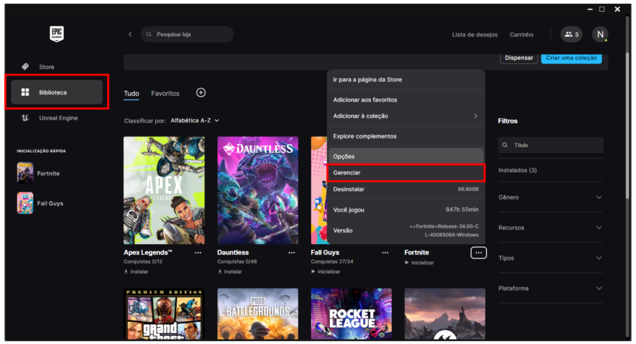This screenshot has width=636, height=344.
Task: Open the Store from sidebar
Action: (46, 66)
